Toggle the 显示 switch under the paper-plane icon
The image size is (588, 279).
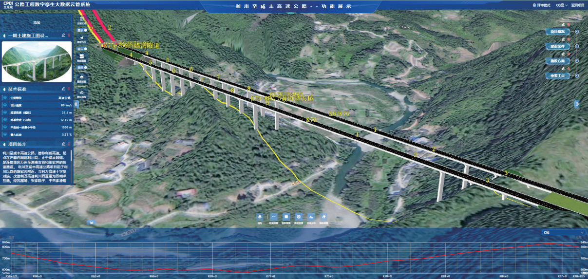click(x=82, y=49)
